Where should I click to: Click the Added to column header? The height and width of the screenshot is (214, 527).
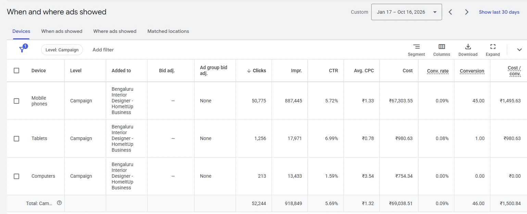(121, 71)
